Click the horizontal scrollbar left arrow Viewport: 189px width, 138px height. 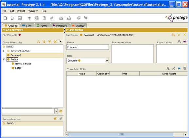point(67,134)
